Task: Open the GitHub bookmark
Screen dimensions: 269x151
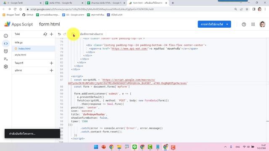Action: (x=28, y=15)
